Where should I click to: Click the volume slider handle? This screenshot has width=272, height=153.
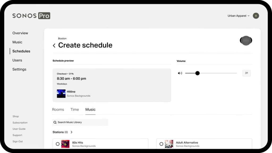197,73
